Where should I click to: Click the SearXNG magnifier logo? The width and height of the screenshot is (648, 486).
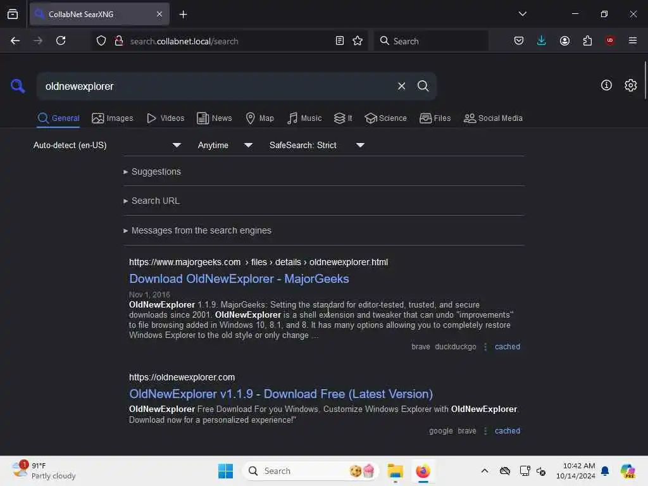pos(18,86)
